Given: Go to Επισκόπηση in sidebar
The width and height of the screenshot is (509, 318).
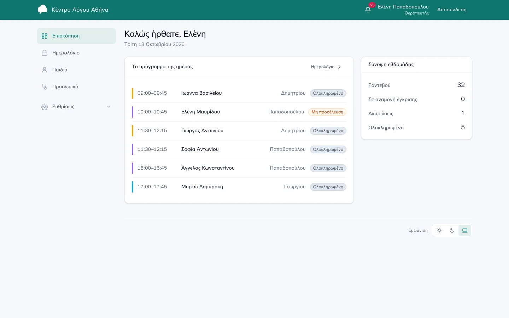Looking at the screenshot, I should pyautogui.click(x=76, y=36).
